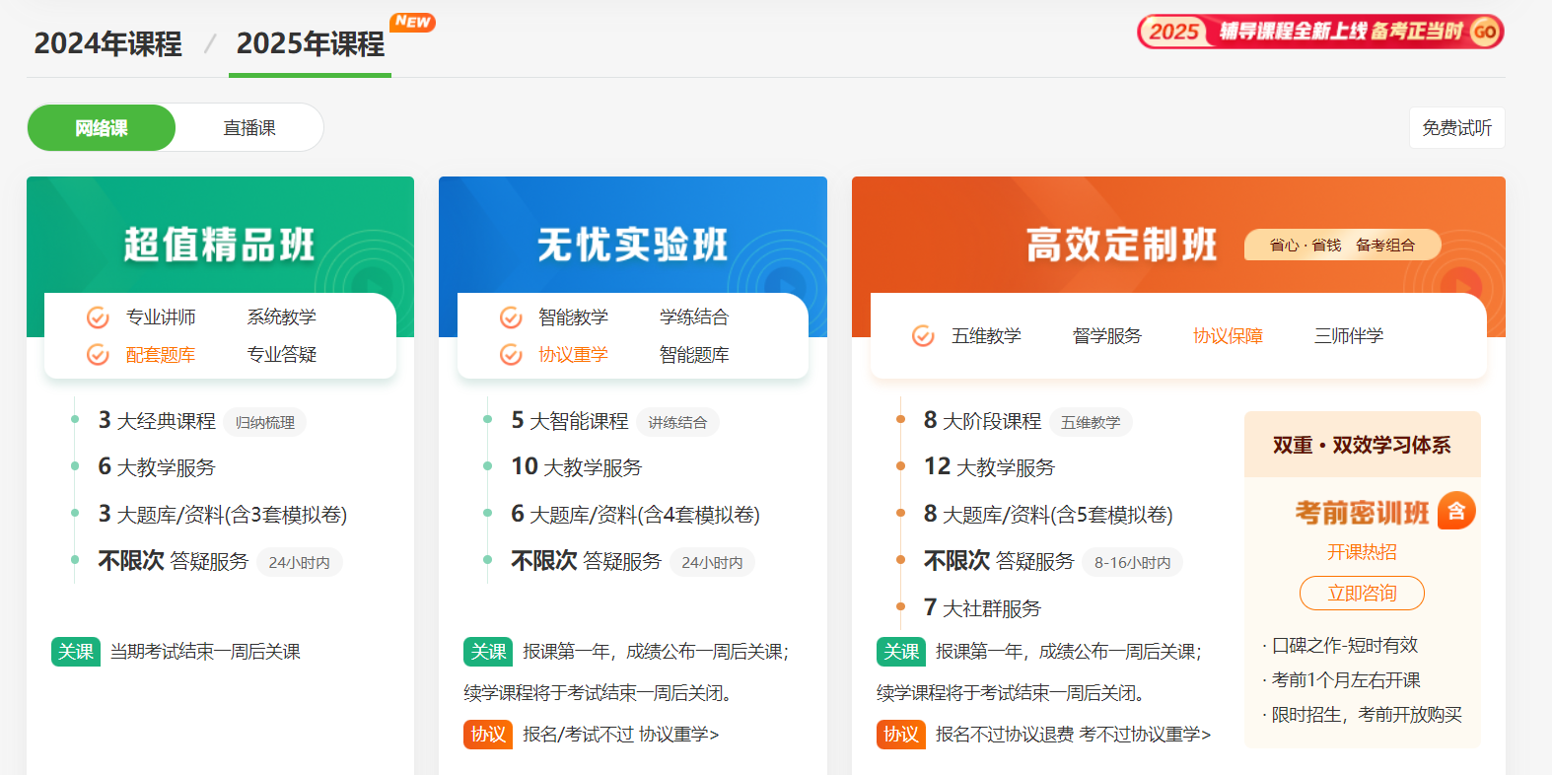
Task: Toggle to 网络课 course type
Action: click(102, 128)
